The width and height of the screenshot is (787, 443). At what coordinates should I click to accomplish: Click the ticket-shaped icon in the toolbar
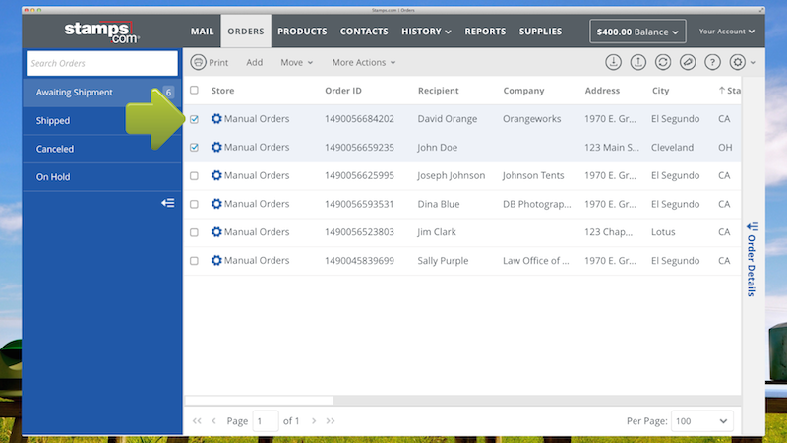[x=688, y=62]
